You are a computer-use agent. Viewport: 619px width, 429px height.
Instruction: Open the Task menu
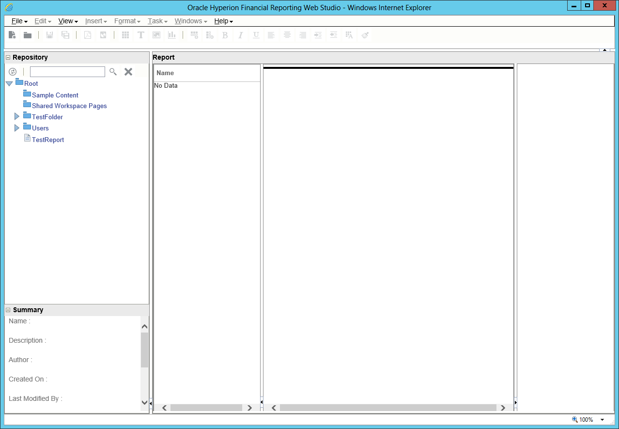pos(157,21)
